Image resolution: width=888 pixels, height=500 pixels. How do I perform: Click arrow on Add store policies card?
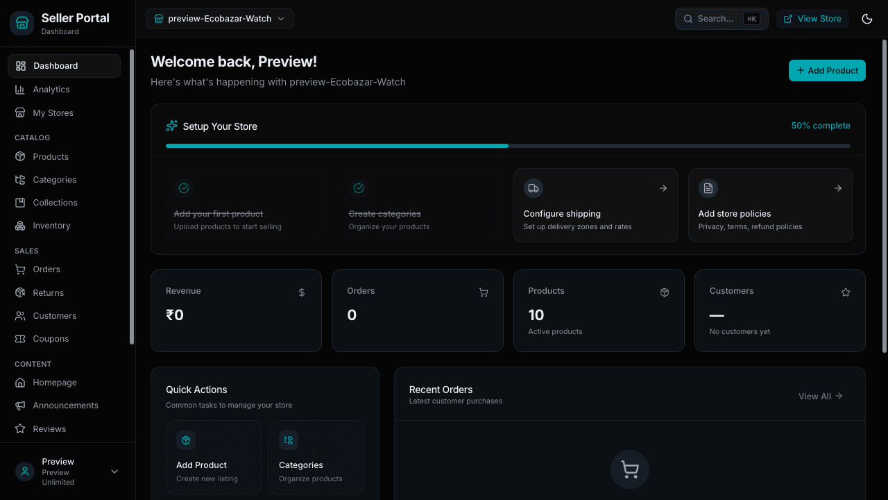coord(838,188)
